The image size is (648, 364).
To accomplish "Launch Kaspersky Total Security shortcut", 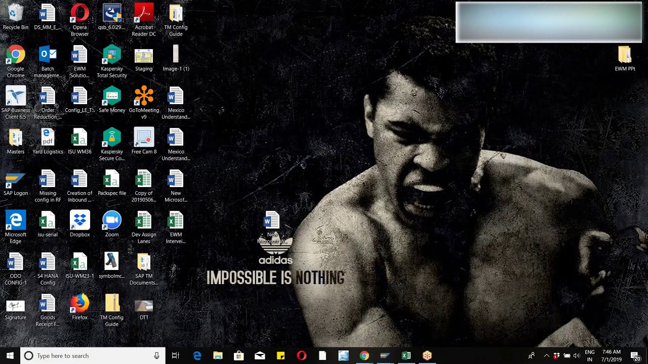I will [x=112, y=62].
